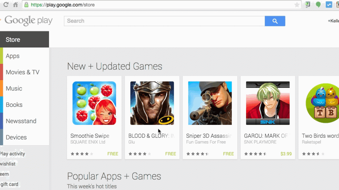Select Apps in the sidebar
Screen dimensions: 339x190
[x=24, y=56]
